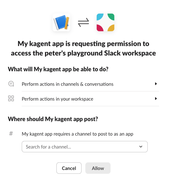Click the hash channel symbol icon
This screenshot has height=187, width=171.
point(11,134)
